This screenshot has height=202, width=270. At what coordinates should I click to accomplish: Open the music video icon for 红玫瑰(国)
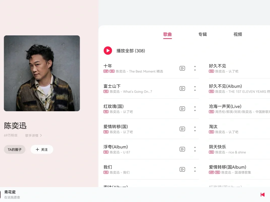[x=182, y=109]
